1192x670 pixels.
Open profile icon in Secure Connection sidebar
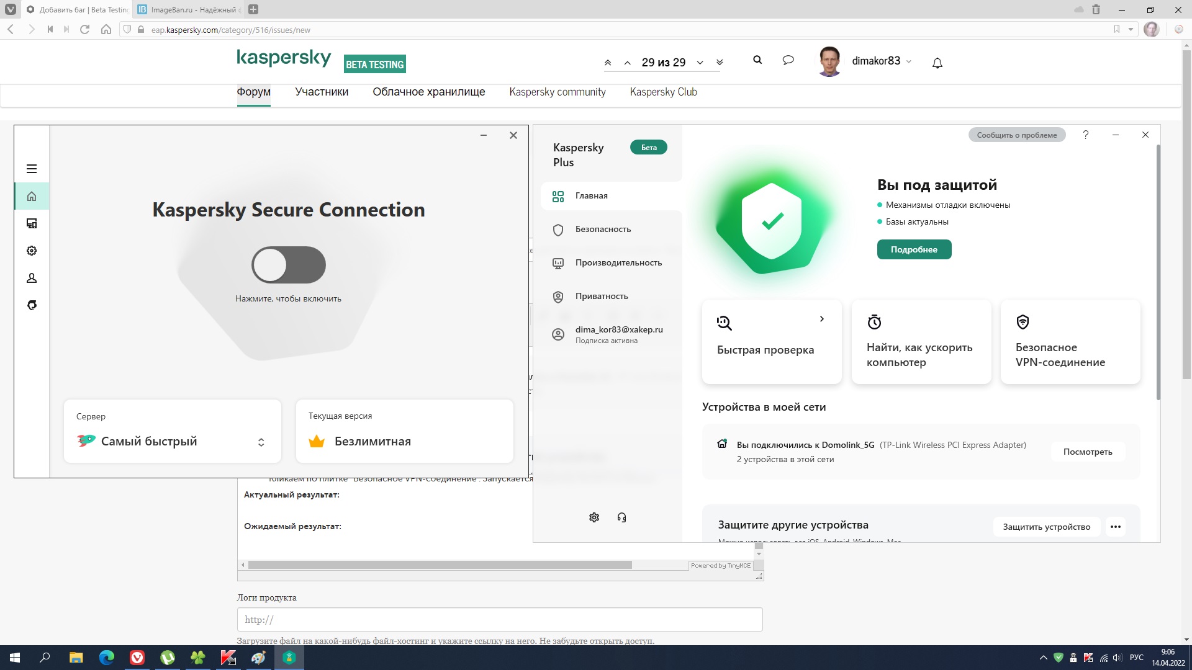tap(32, 278)
